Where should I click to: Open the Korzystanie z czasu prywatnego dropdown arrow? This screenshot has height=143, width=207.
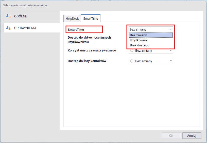pos(171,50)
